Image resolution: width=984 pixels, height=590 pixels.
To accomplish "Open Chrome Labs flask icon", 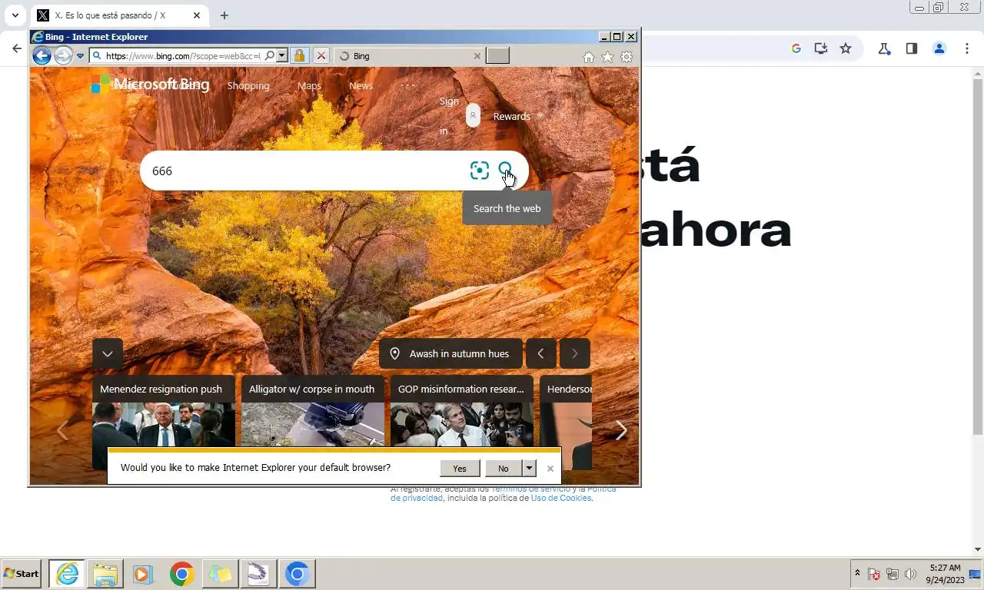I will [x=884, y=48].
